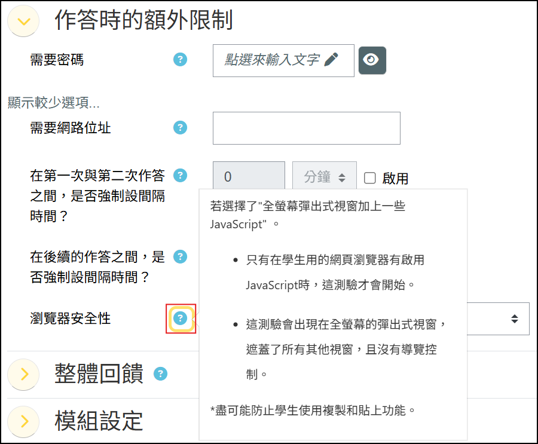This screenshot has height=444, width=538.
Task: Click pencil icon in password field
Action: [331, 60]
